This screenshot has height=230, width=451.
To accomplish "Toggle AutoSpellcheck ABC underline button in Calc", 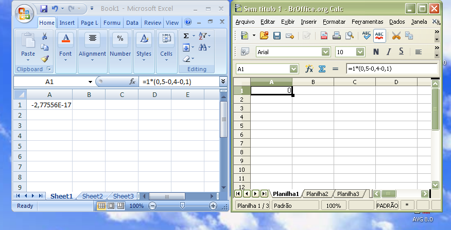I will point(379,36).
